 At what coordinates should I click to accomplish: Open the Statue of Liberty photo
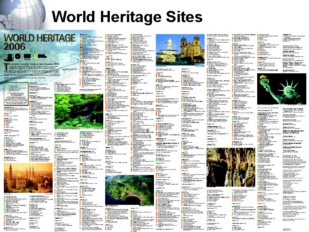(x=282, y=89)
